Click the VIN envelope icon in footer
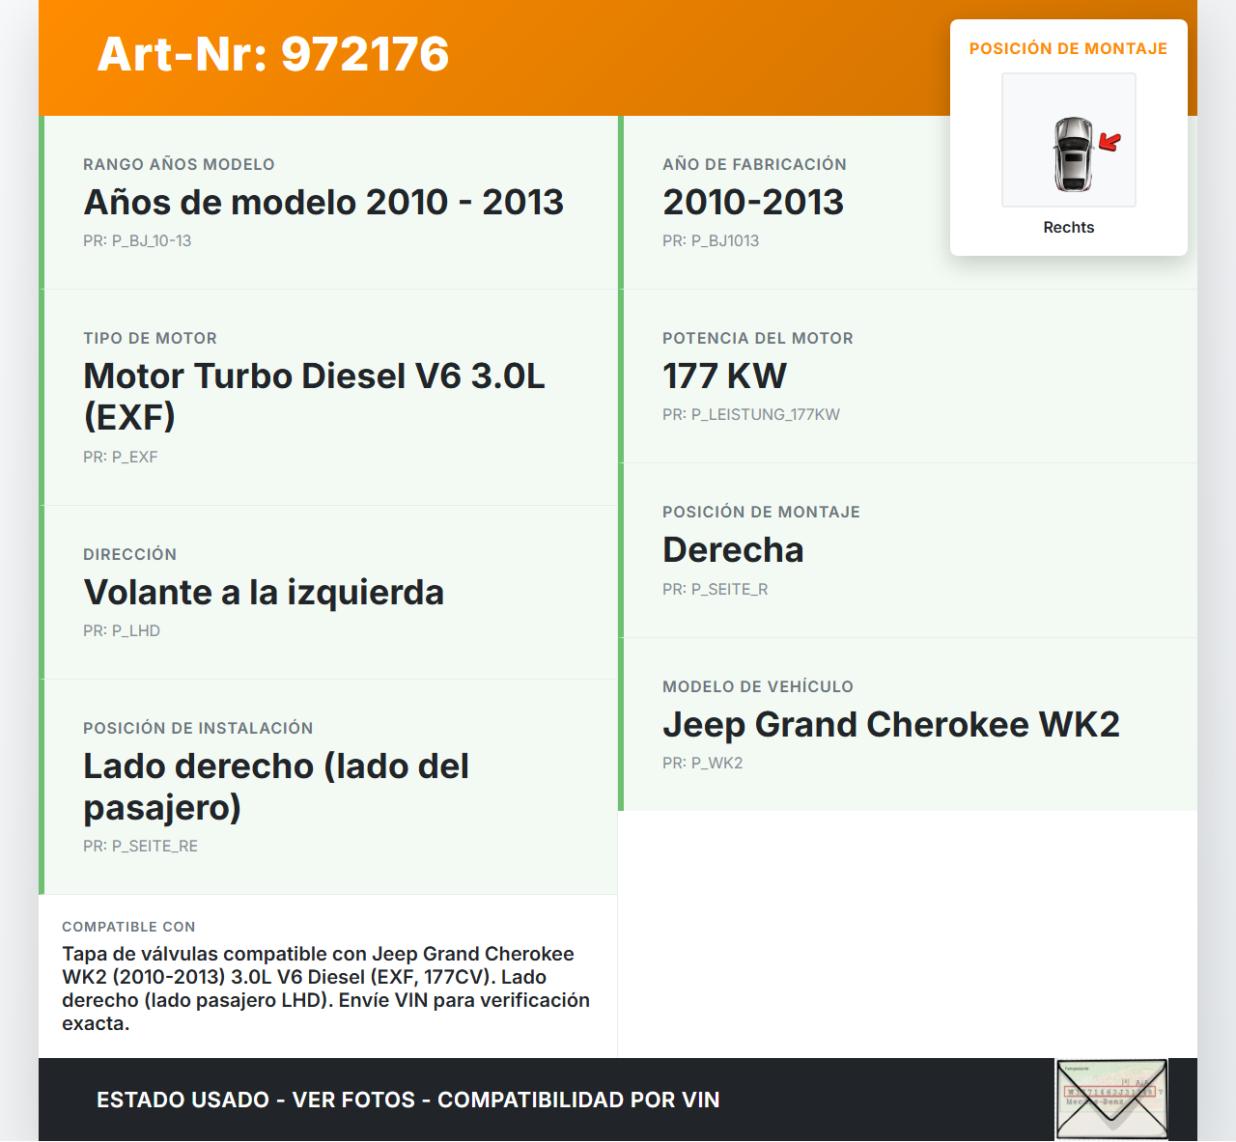The image size is (1236, 1142). [1111, 1100]
